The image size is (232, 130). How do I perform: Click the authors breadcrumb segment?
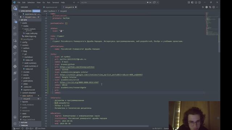(x=52, y=11)
